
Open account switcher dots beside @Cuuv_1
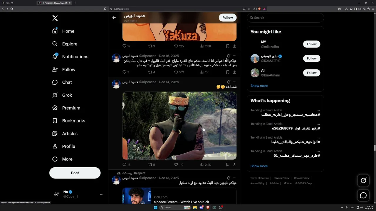(x=101, y=194)
